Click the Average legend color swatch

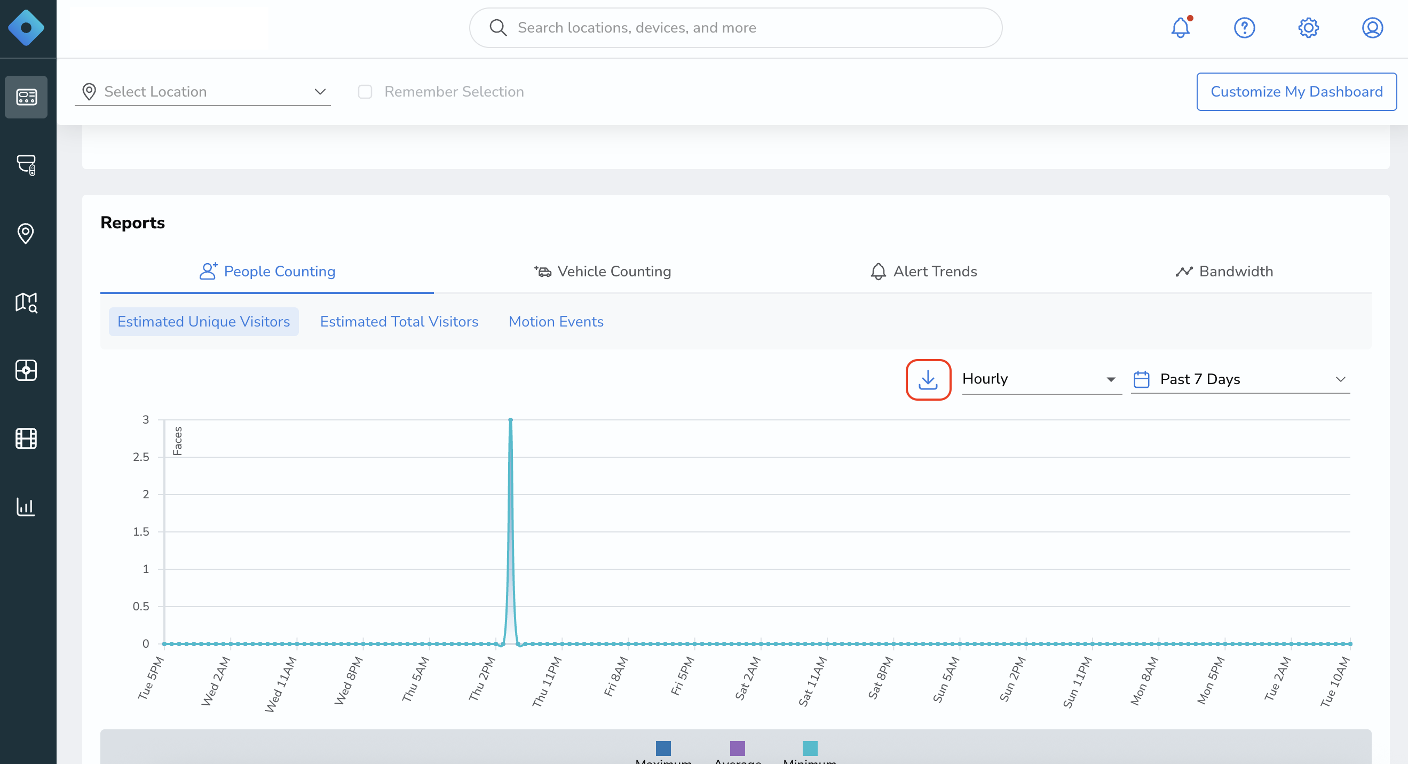[x=737, y=748]
